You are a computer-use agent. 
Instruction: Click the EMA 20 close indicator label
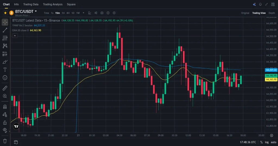coord(20,30)
